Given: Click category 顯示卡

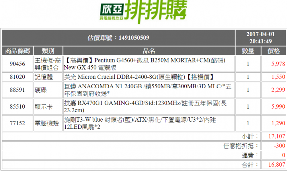Looking at the screenshot, I should point(44,107).
